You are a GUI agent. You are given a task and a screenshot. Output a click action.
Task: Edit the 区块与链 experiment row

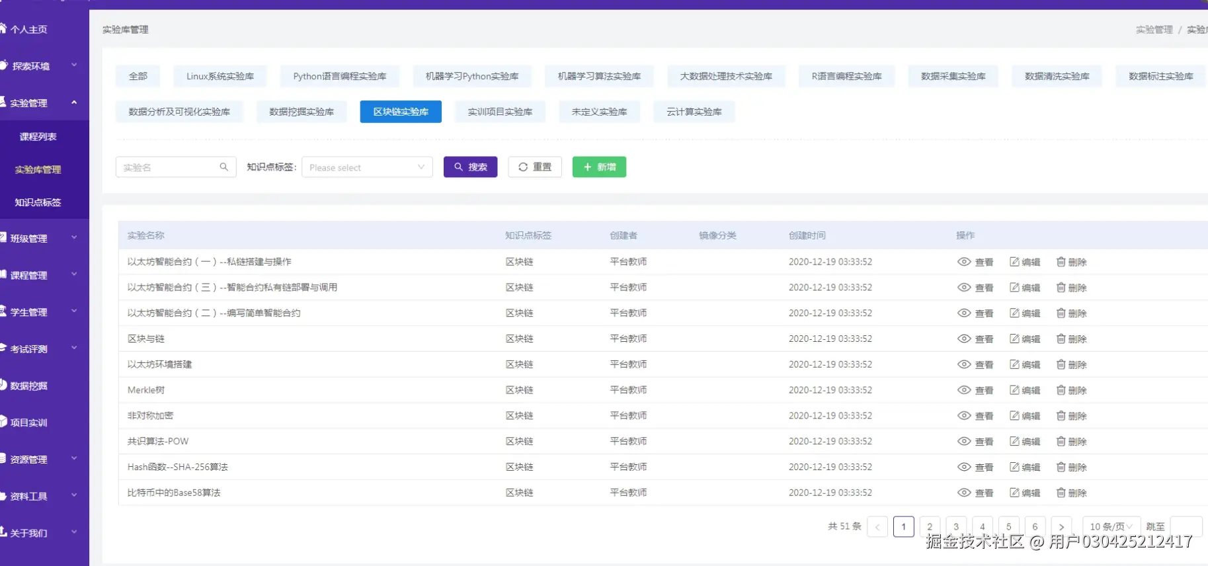point(1025,339)
